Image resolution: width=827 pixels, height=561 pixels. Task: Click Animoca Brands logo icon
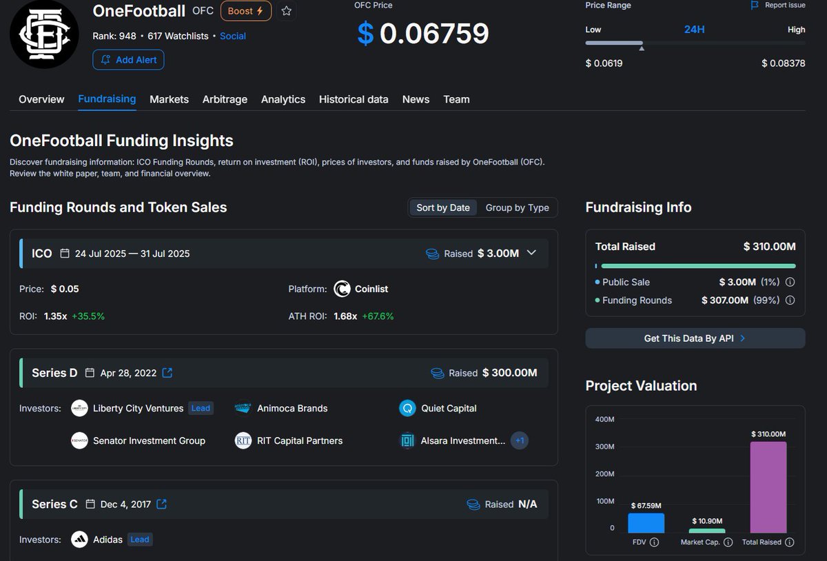pyautogui.click(x=243, y=408)
